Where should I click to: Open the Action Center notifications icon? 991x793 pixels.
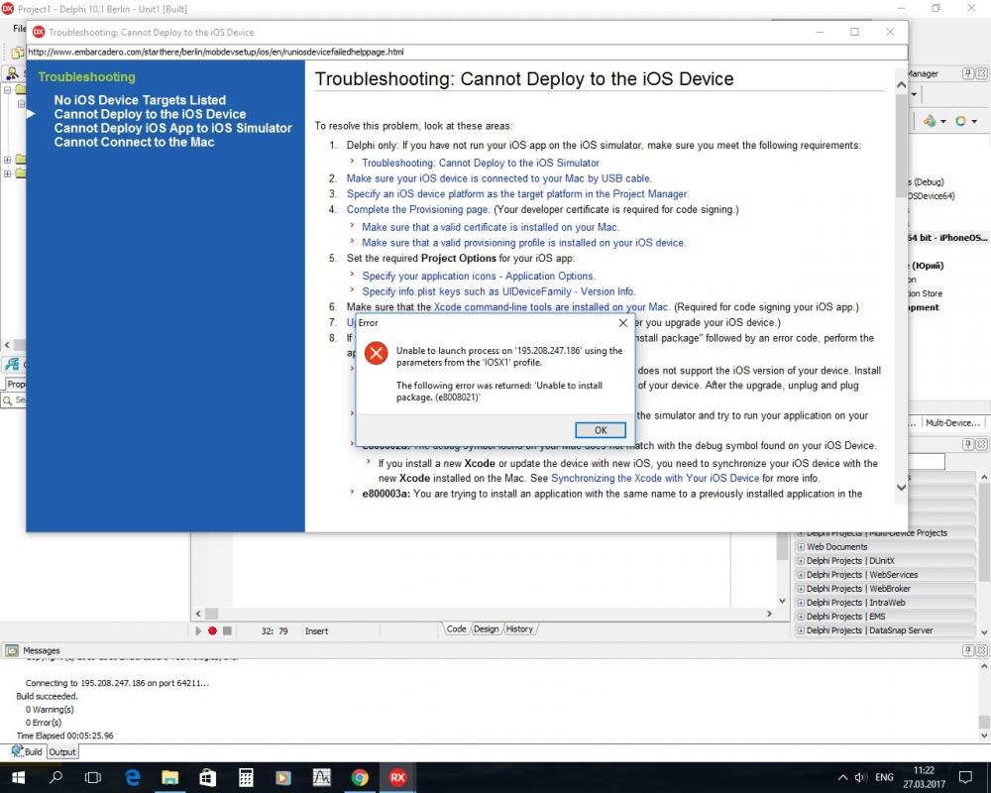[x=965, y=777]
